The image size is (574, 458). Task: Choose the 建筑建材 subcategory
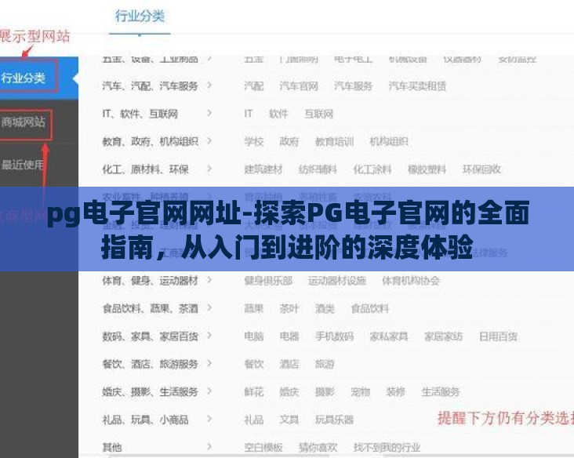click(x=263, y=169)
